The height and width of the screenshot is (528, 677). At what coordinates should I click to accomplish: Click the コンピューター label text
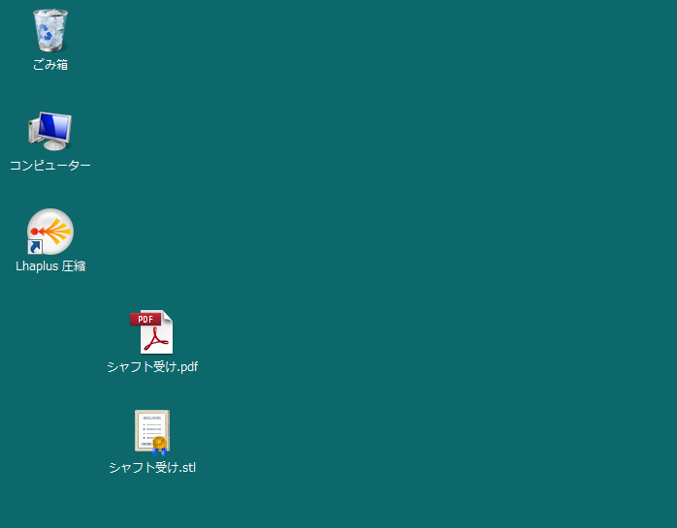pos(50,166)
